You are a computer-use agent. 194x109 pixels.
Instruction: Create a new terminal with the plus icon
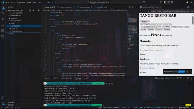[173, 78]
